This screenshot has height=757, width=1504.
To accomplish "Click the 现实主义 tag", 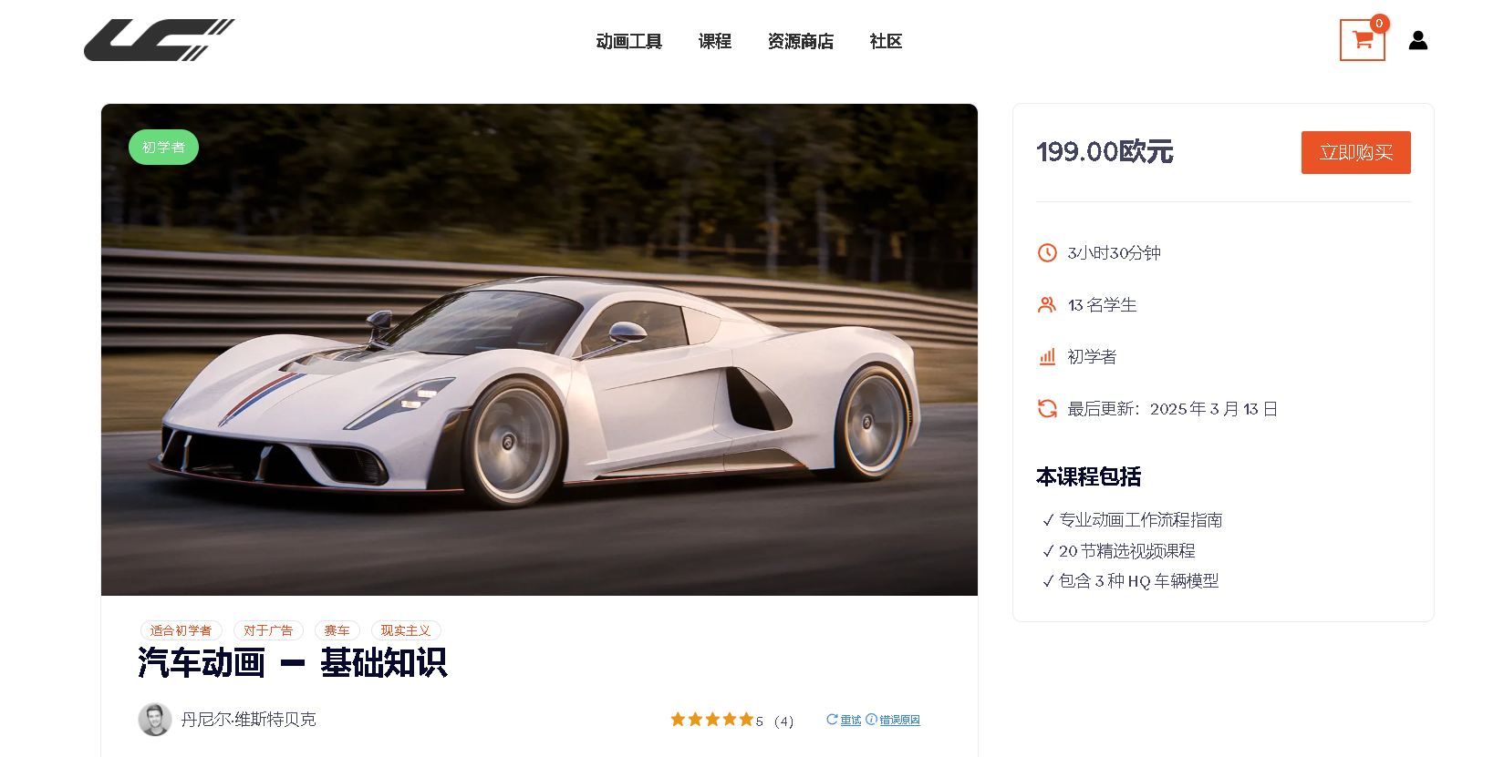I will (406, 630).
